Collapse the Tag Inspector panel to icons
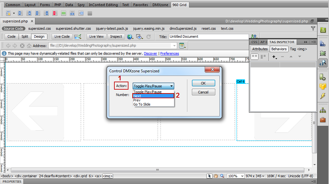 point(306,42)
